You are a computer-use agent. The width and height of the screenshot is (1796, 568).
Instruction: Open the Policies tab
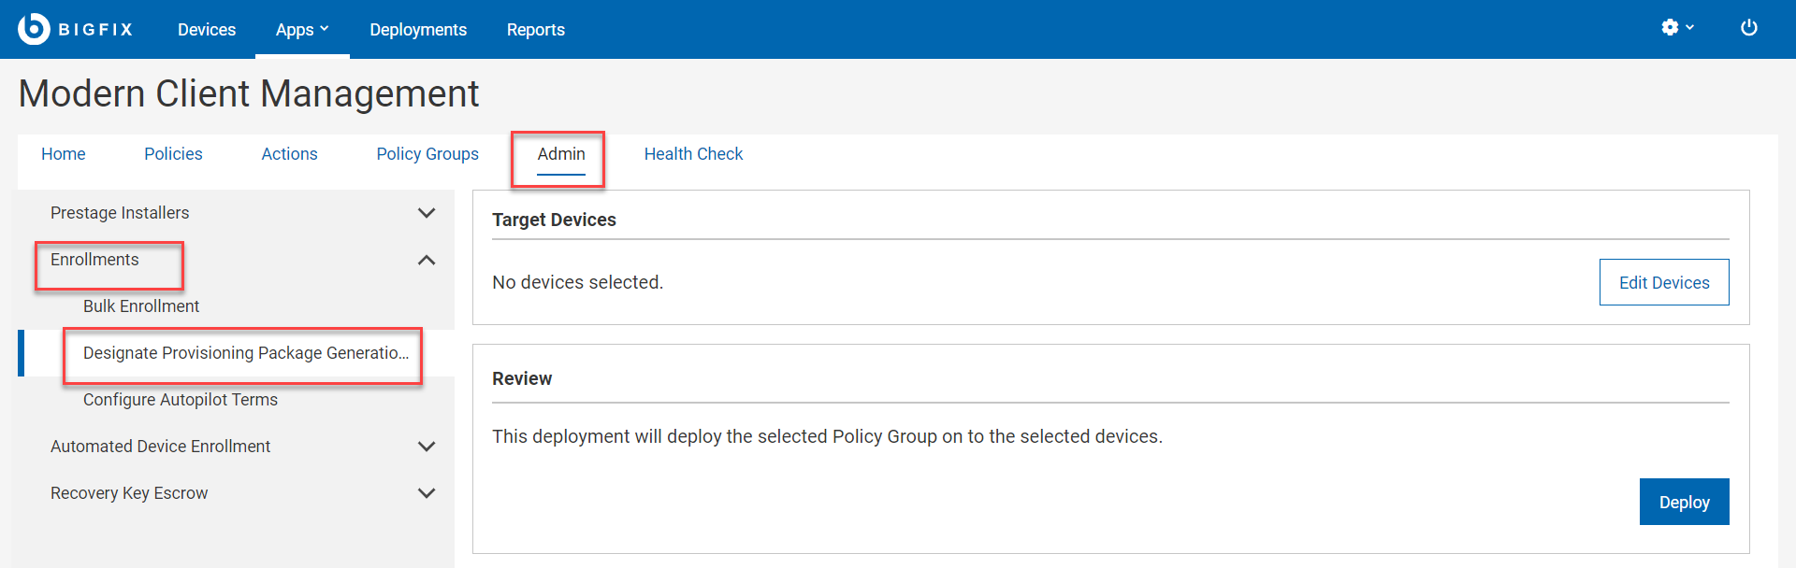(172, 153)
